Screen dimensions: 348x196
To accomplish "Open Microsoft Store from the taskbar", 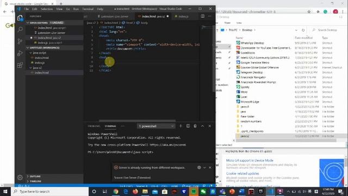I will pyautogui.click(x=164, y=191).
